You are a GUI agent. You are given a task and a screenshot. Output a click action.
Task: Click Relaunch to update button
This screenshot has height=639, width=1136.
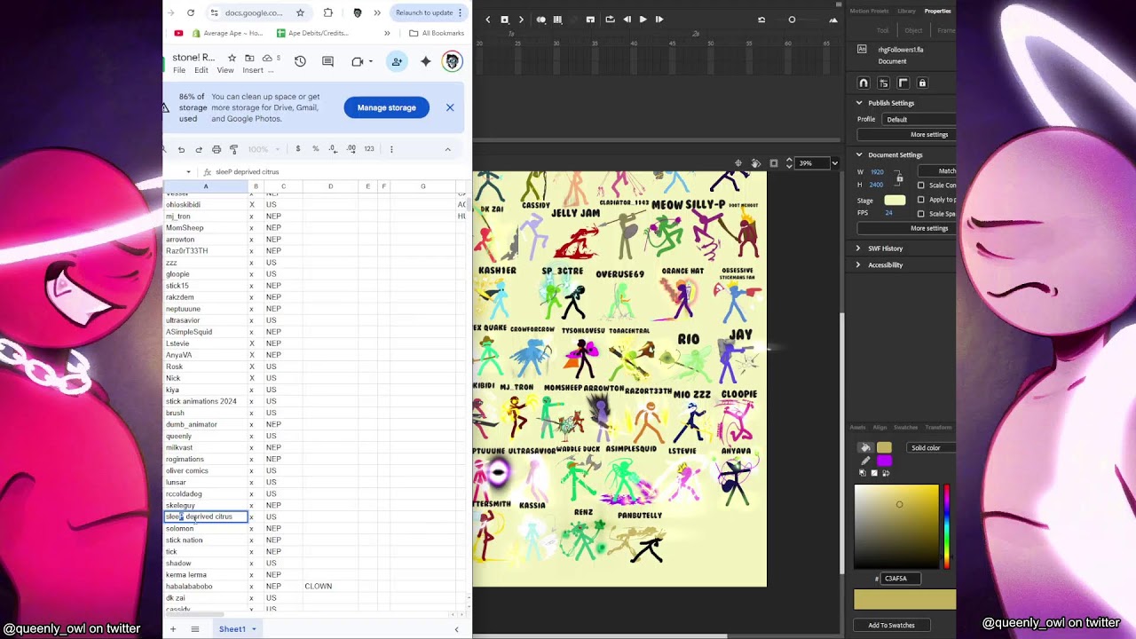pyautogui.click(x=430, y=12)
